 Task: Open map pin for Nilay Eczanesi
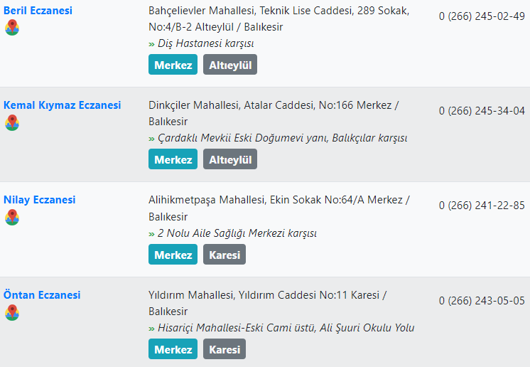(x=12, y=217)
